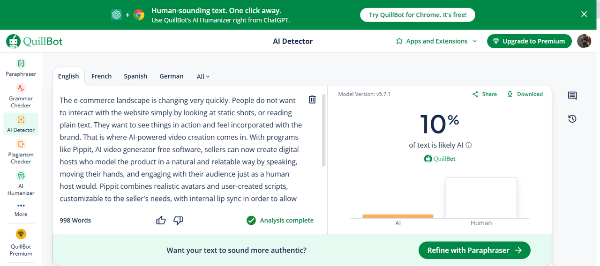Screen dimensions: 600x266
Task: Select the Plagiarism Checker icon
Action: (21, 145)
